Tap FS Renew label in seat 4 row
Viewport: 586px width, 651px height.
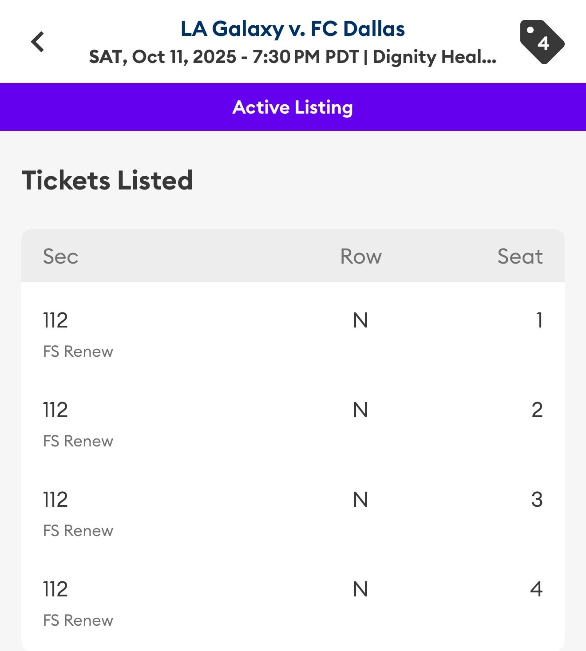pyautogui.click(x=78, y=620)
